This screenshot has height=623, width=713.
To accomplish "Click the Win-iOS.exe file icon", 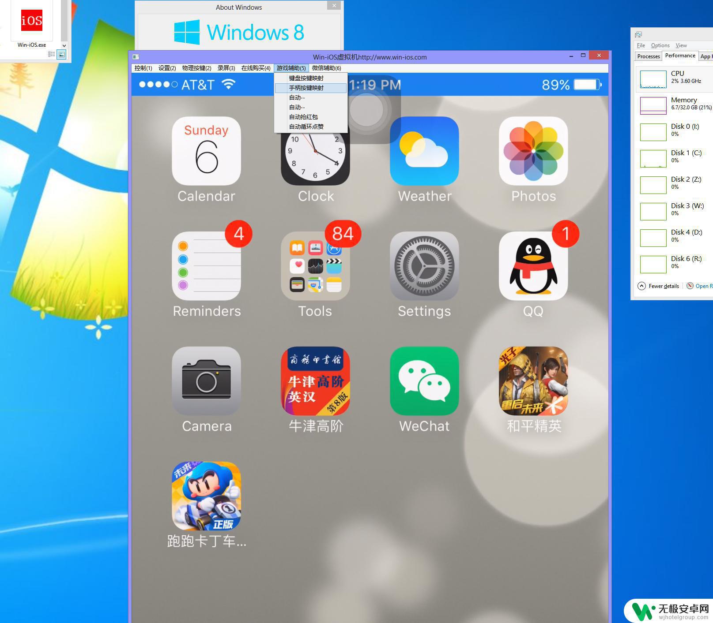I will click(x=32, y=21).
